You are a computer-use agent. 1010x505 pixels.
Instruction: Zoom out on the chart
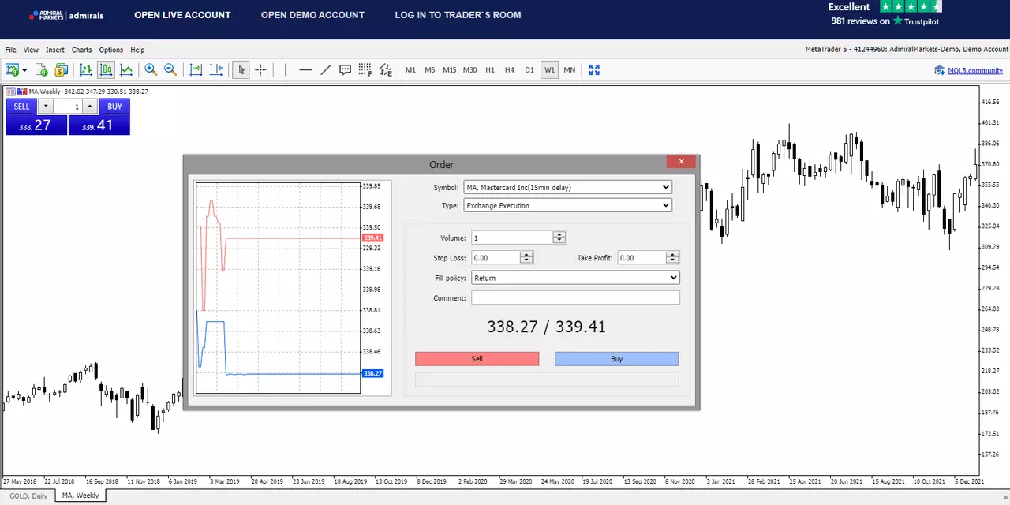coord(170,70)
